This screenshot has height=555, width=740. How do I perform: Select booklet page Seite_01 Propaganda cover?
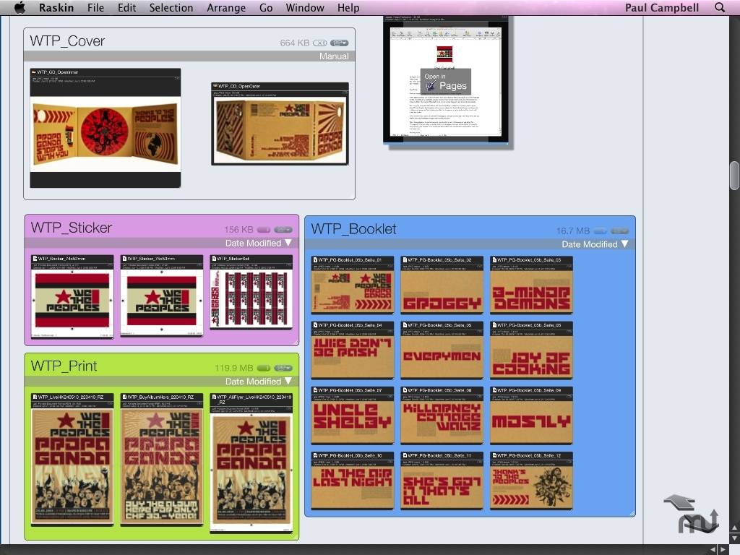pos(353,285)
